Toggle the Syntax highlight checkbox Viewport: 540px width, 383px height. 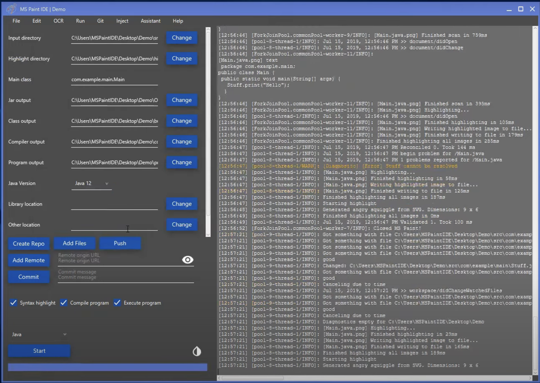point(13,302)
